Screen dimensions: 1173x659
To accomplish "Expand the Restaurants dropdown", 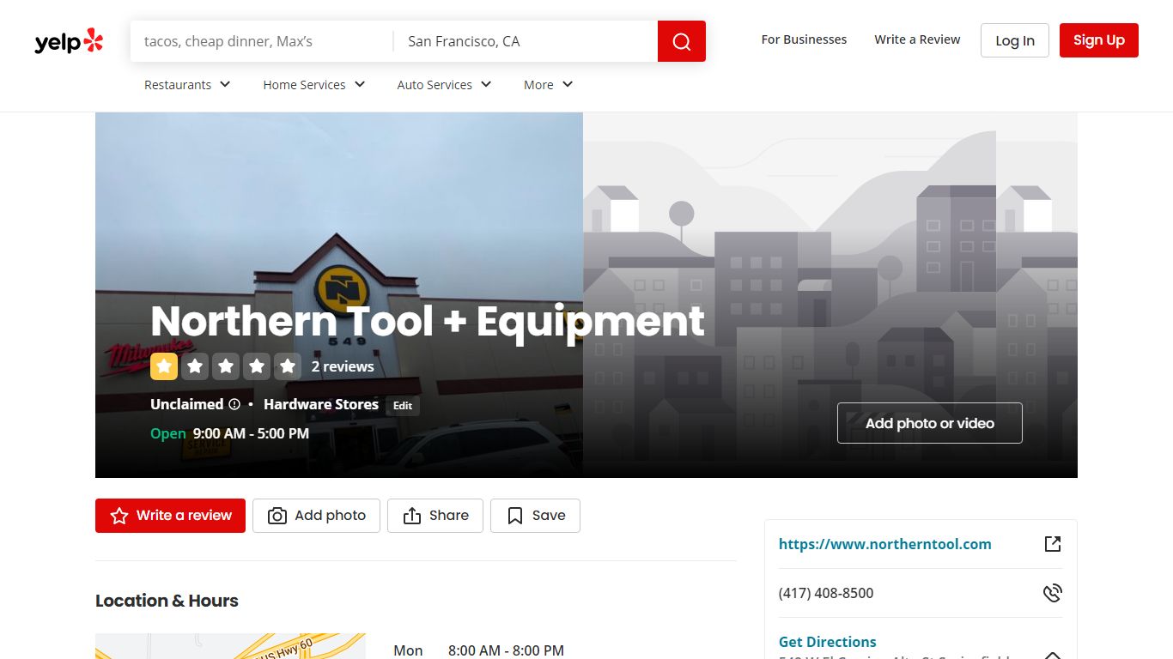I will point(187,85).
